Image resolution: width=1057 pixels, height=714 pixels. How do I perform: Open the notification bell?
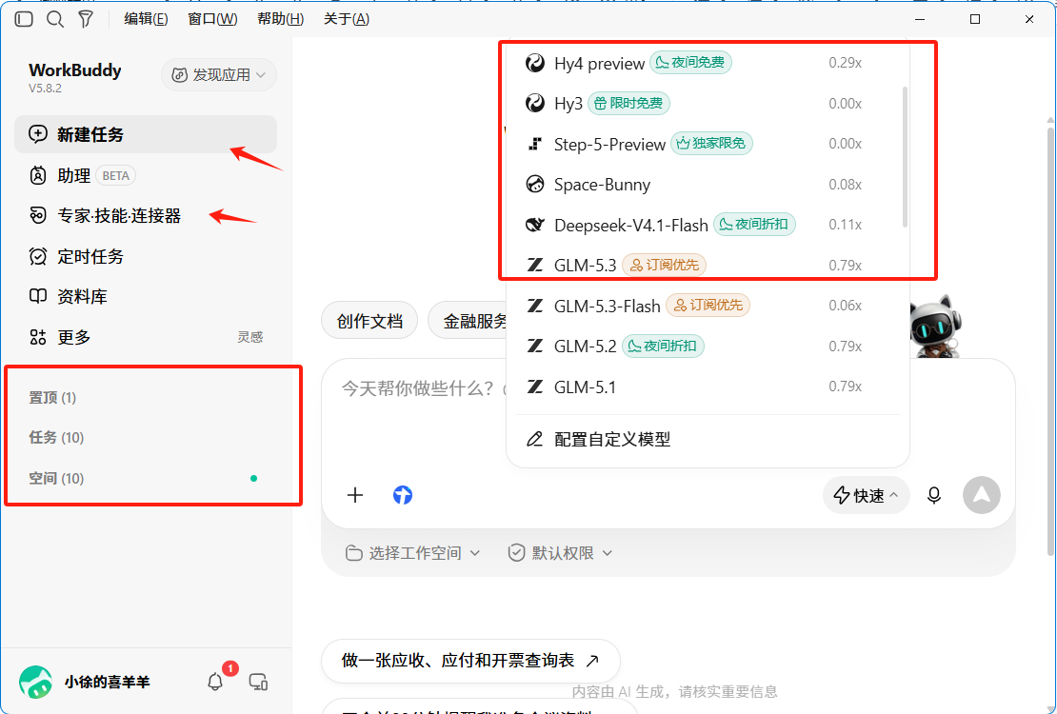(x=215, y=682)
